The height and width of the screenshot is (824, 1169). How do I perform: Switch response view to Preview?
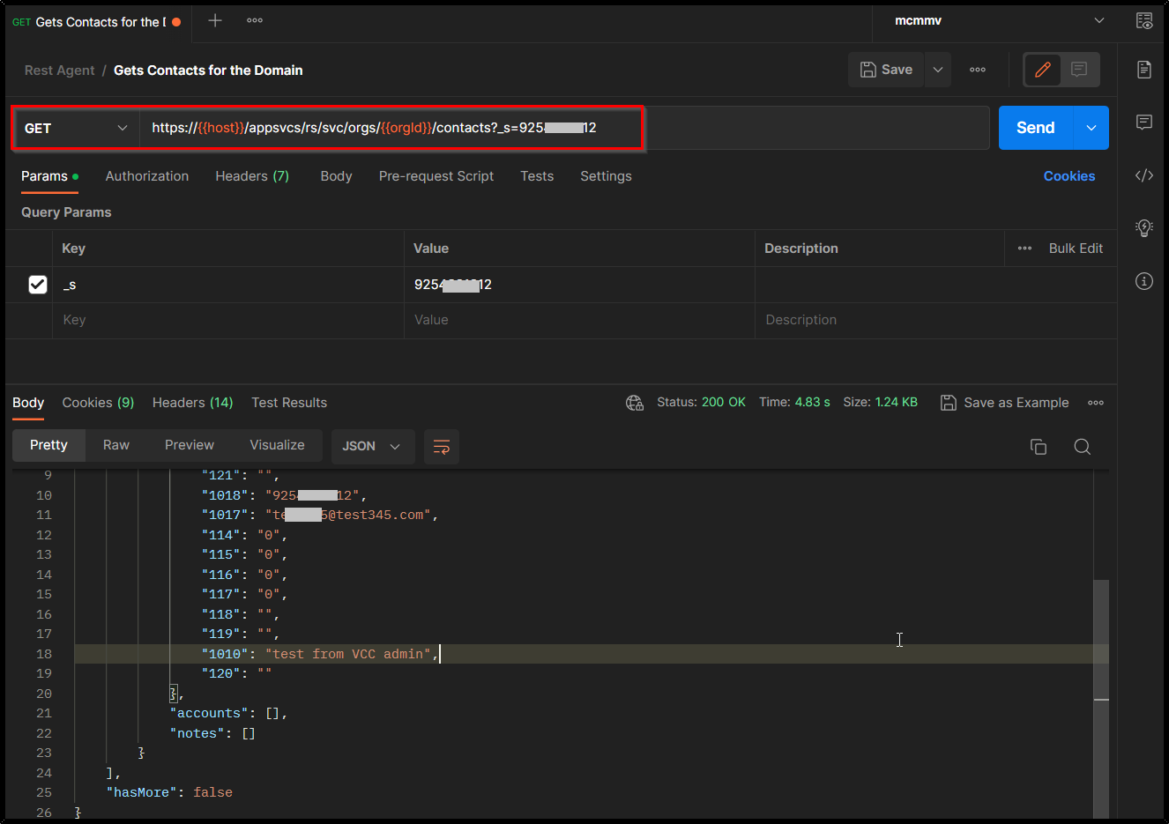pyautogui.click(x=190, y=445)
